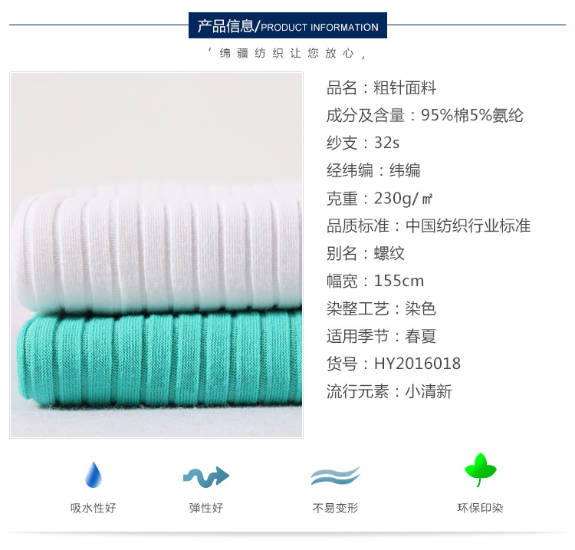Viewport: 575px width, 550px height.
Task: Click the 适用季节：春夏 season line
Action: [381, 336]
